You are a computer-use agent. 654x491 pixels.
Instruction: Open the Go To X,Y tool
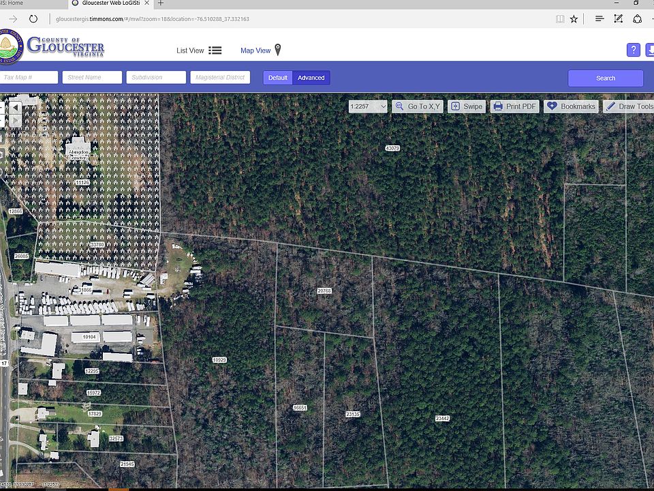point(418,106)
